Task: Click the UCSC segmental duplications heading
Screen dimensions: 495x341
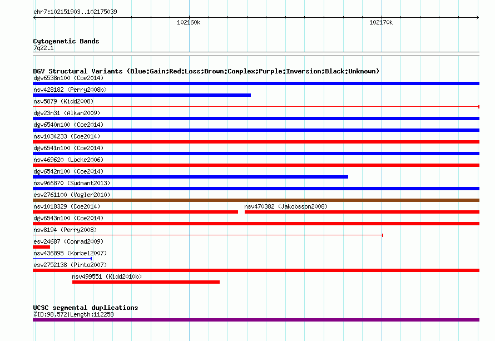Action: [x=86, y=308]
